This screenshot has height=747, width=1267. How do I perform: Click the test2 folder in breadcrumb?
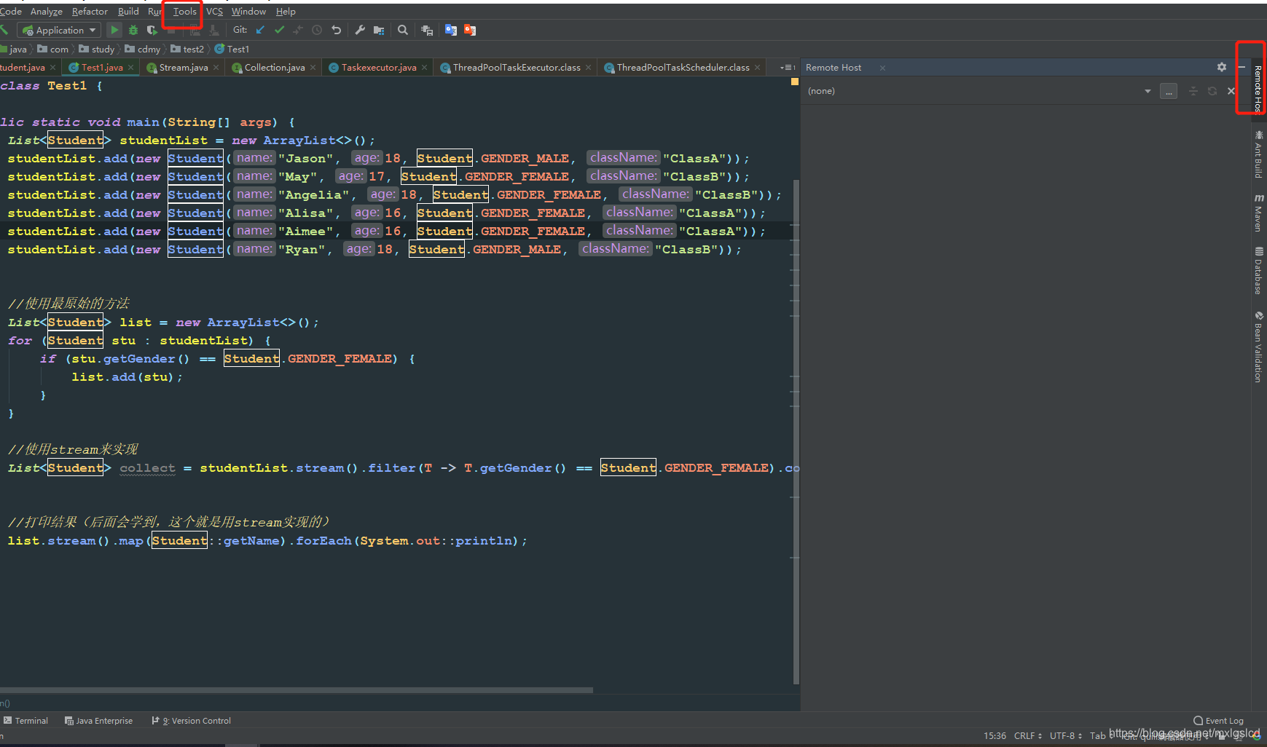pos(187,49)
